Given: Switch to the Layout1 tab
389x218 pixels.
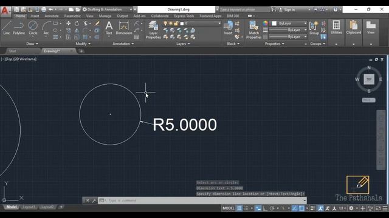Looking at the screenshot, I should pyautogui.click(x=29, y=207).
